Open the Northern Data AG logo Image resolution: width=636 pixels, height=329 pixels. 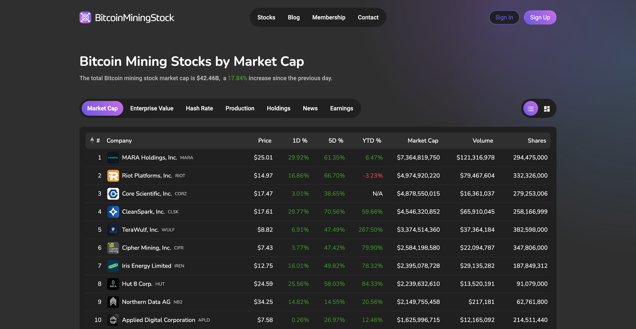[113, 302]
